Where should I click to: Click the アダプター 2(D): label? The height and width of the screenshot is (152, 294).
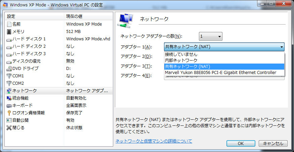coord(136,56)
